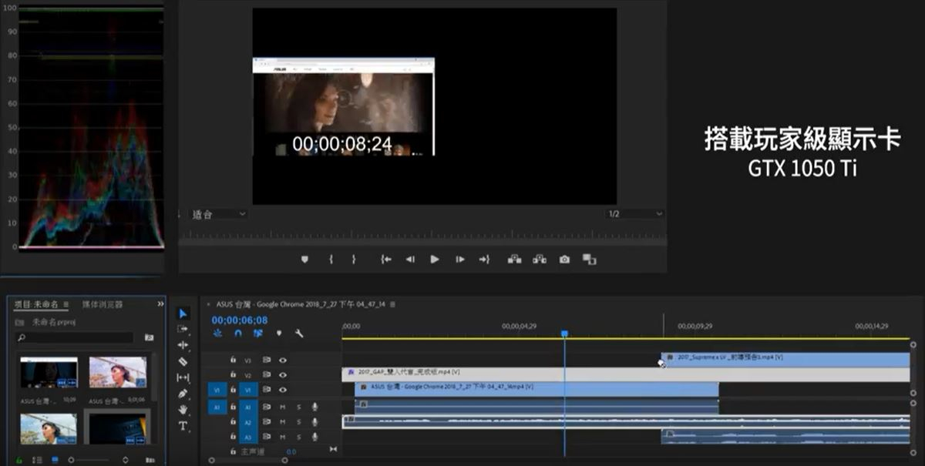
Task: Select the woman-by-bridge clip thumbnail, top row
Action: tap(117, 373)
